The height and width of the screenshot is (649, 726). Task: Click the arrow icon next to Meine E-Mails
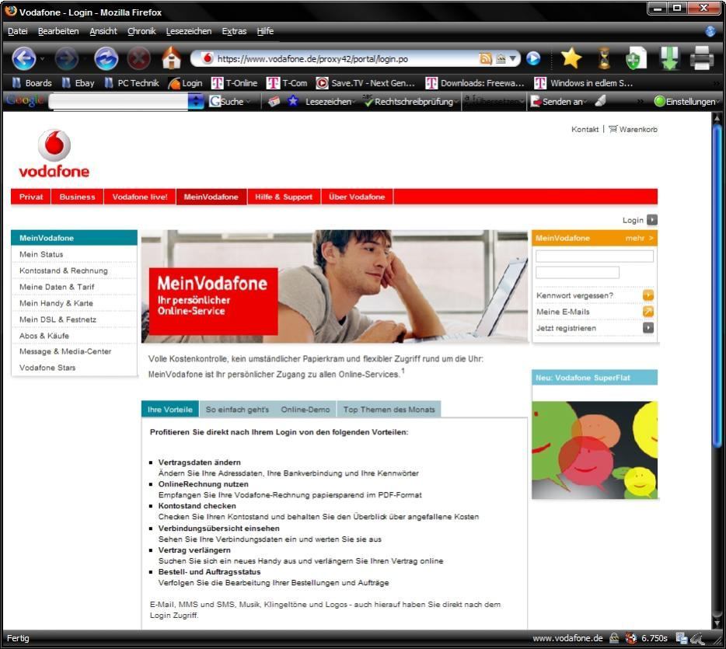[x=648, y=312]
